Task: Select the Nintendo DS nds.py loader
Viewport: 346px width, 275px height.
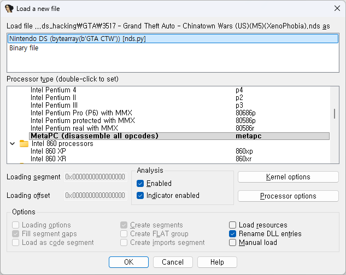Action: pos(173,39)
